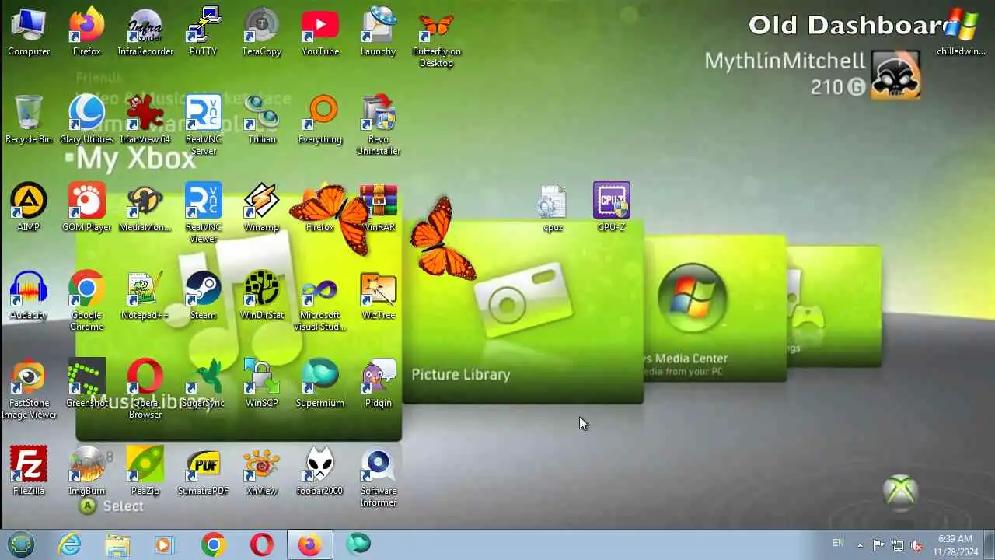
Task: Open the clock showing 6:39 AM
Action: [x=955, y=544]
